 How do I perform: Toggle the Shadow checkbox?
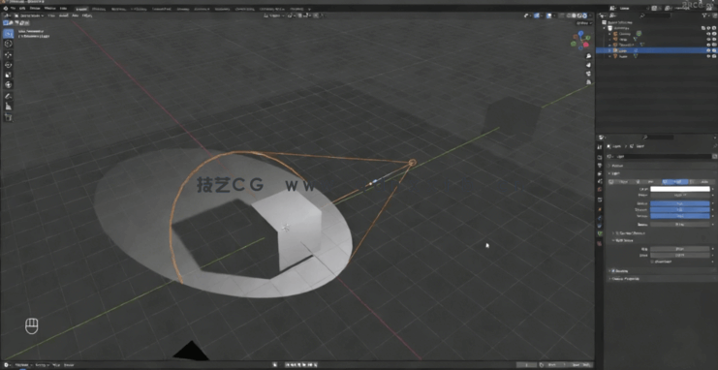point(613,270)
